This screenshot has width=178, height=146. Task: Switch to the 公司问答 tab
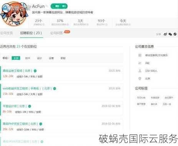click(x=57, y=33)
